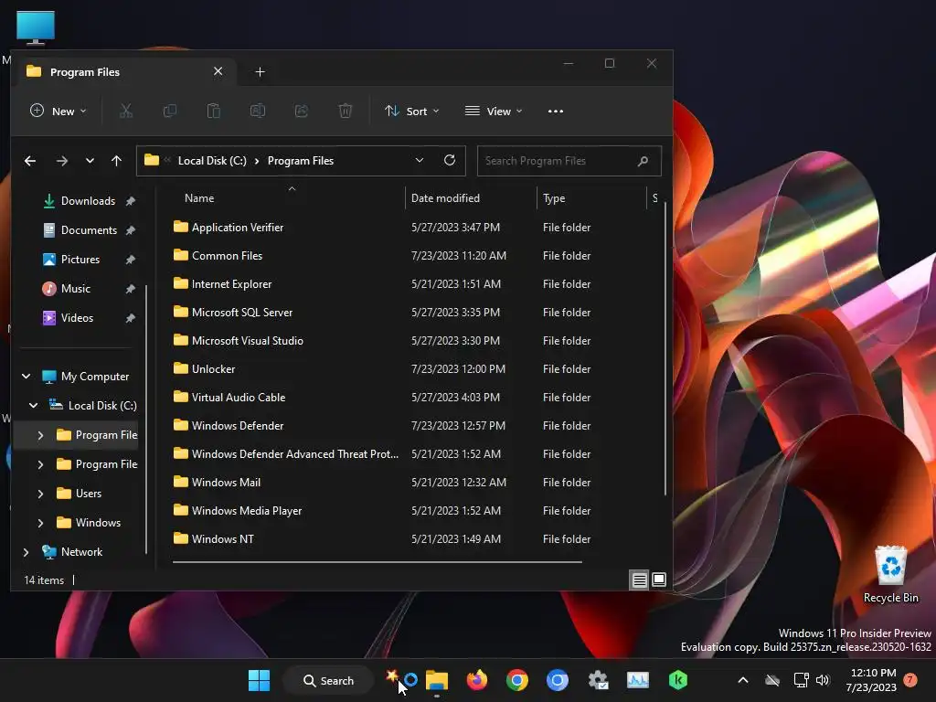Click the Paste clipboard icon
Screen dimensions: 936x702
coord(214,111)
